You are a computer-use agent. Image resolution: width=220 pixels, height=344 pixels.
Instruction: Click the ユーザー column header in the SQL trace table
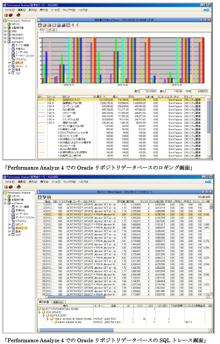coord(78,201)
